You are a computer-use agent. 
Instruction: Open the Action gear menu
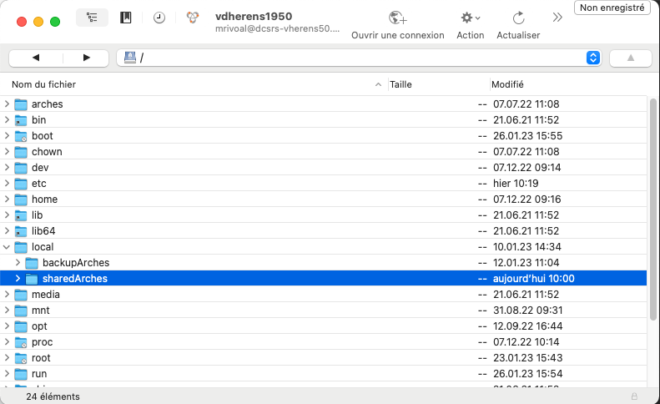(x=471, y=18)
